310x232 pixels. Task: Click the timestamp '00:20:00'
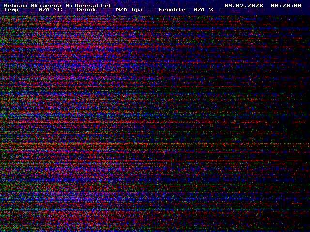tap(286, 5)
